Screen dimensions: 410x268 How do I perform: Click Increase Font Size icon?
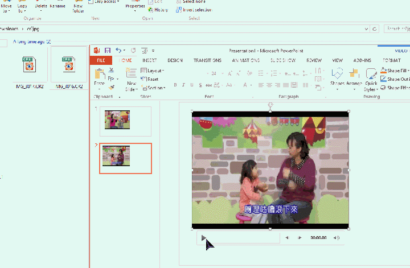[x=230, y=73]
